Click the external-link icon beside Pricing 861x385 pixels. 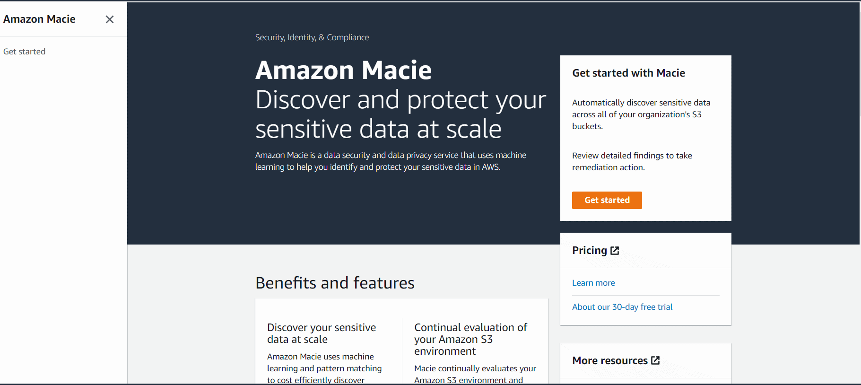pos(615,250)
